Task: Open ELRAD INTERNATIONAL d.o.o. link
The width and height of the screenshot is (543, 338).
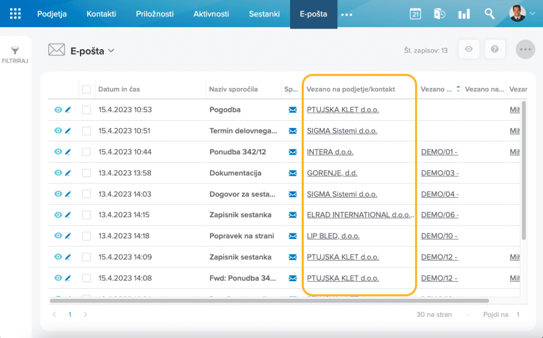Action: click(360, 215)
